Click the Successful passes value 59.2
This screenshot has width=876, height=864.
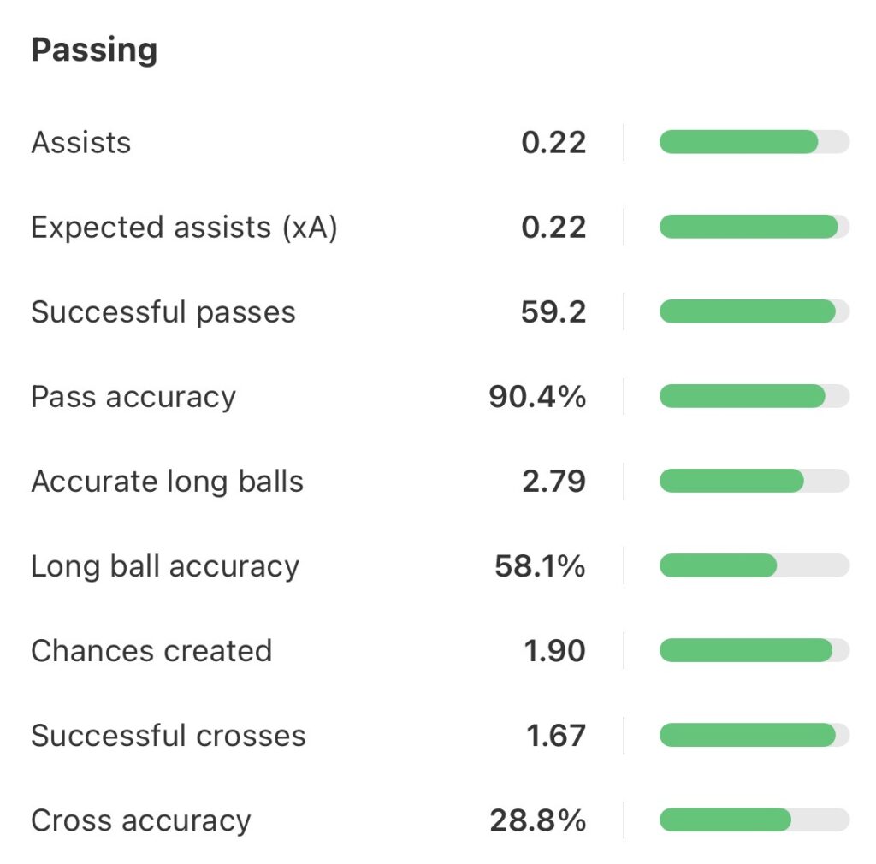[553, 311]
